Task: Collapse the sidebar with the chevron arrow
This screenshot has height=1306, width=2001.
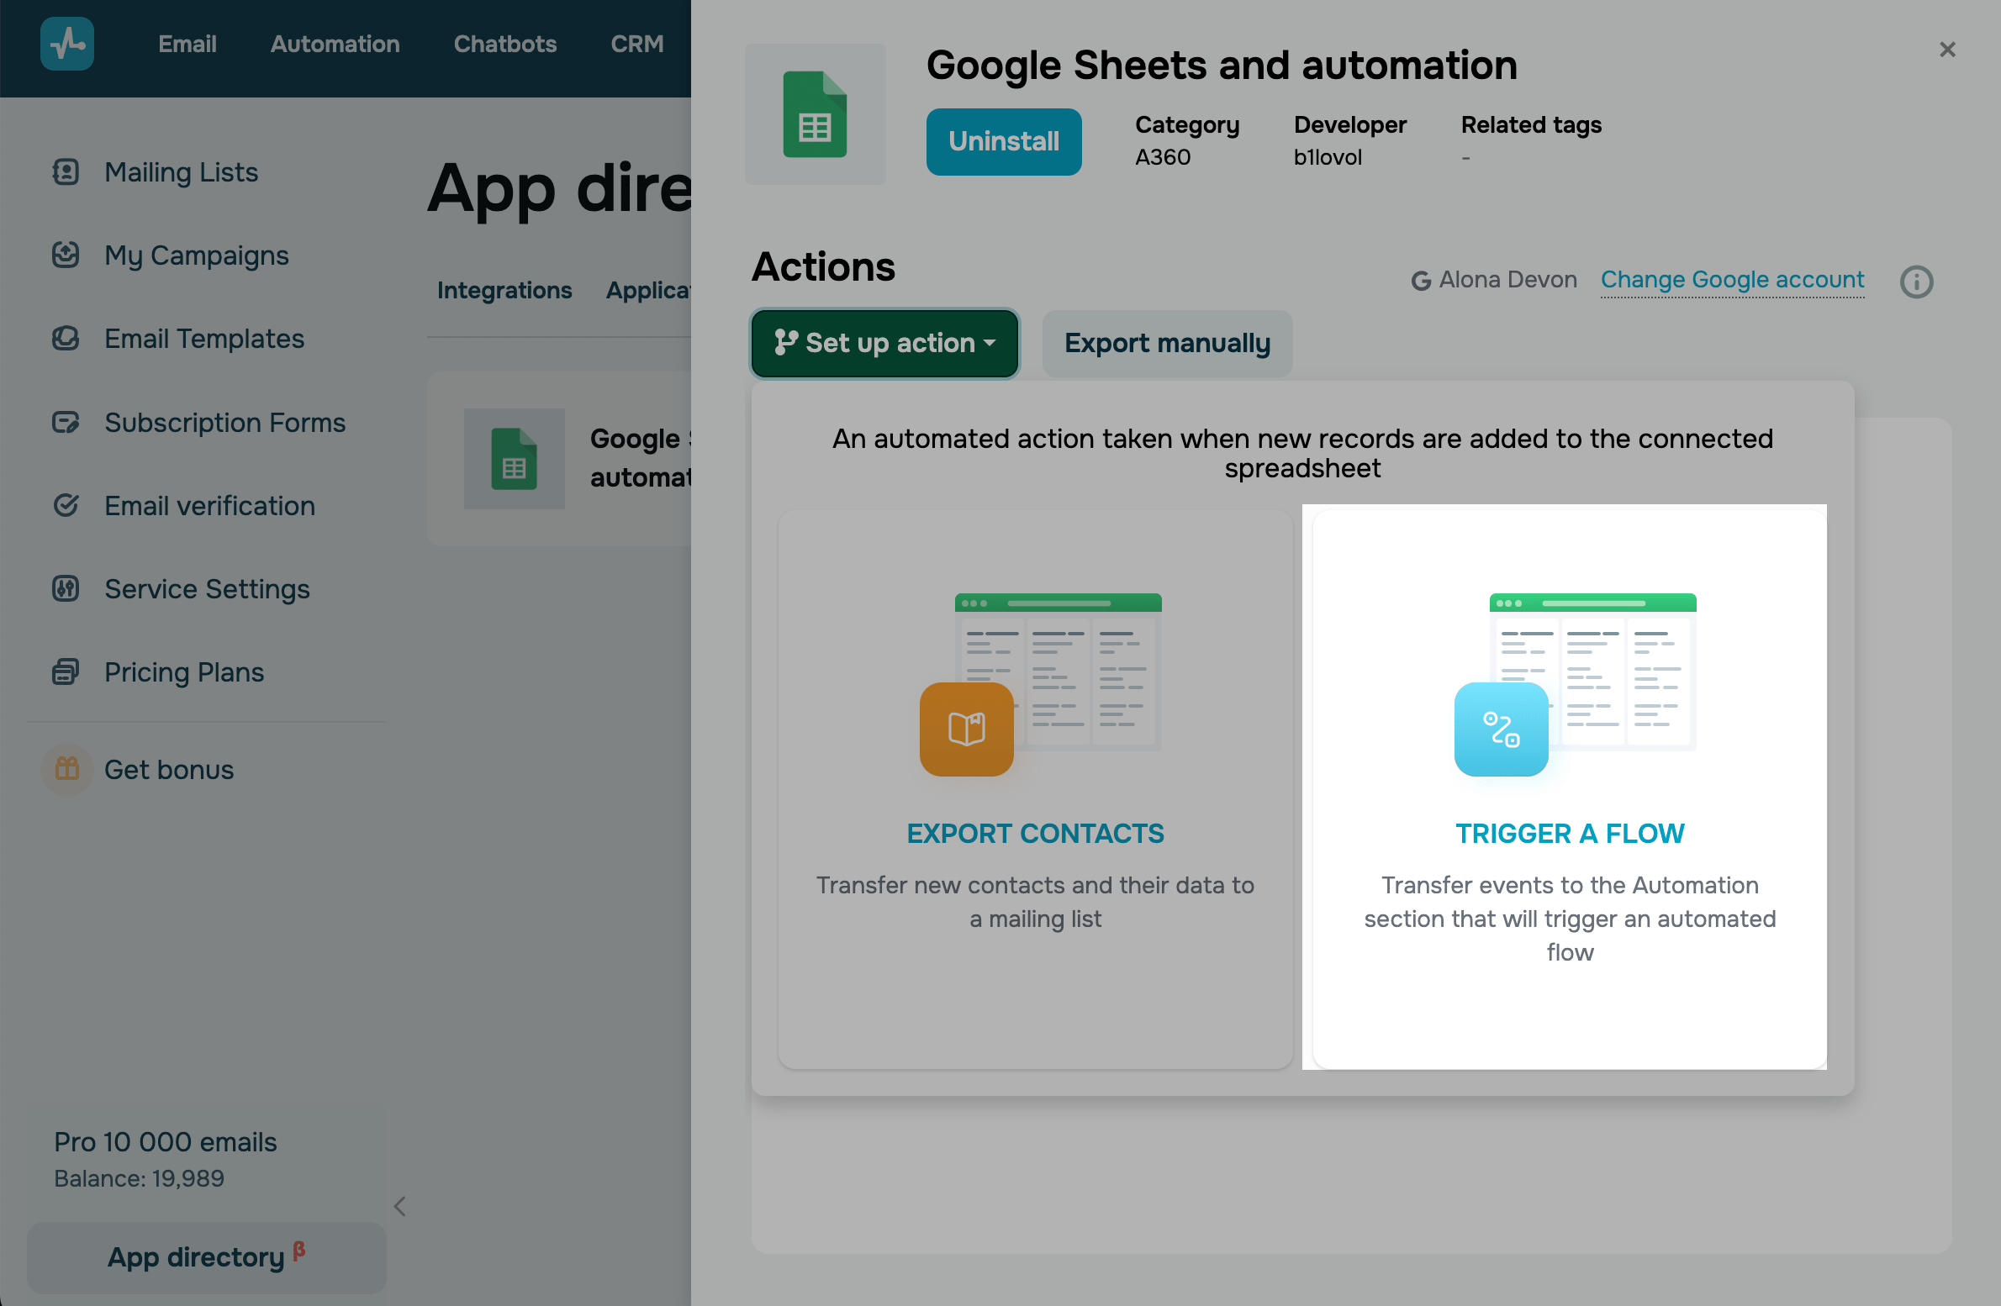Action: pyautogui.click(x=400, y=1206)
